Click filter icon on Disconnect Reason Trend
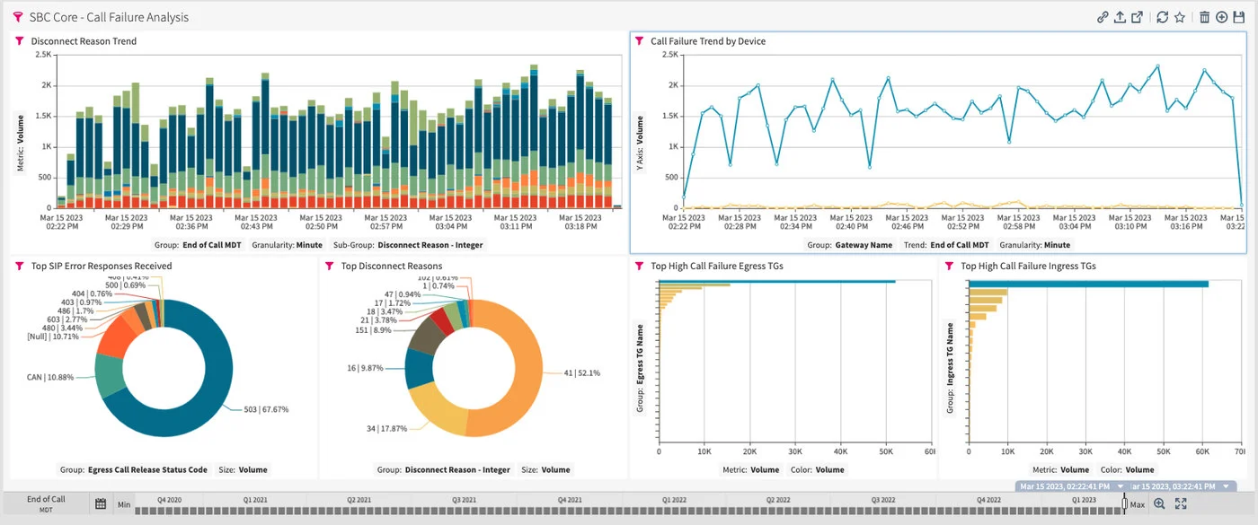Screen dimensions: 1258x525 pos(19,41)
